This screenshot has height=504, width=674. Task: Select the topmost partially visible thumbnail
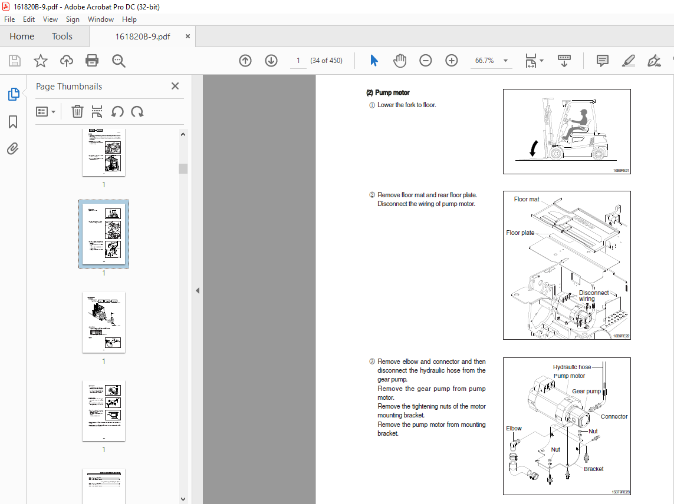pos(104,152)
